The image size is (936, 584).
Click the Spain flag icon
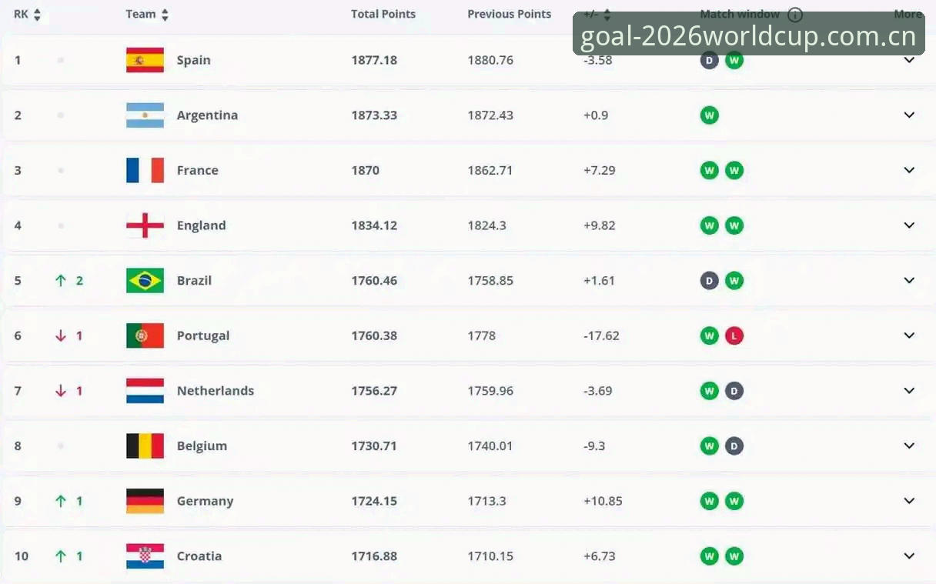point(145,60)
